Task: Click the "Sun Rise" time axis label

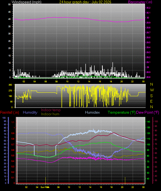Action: pos(45,187)
